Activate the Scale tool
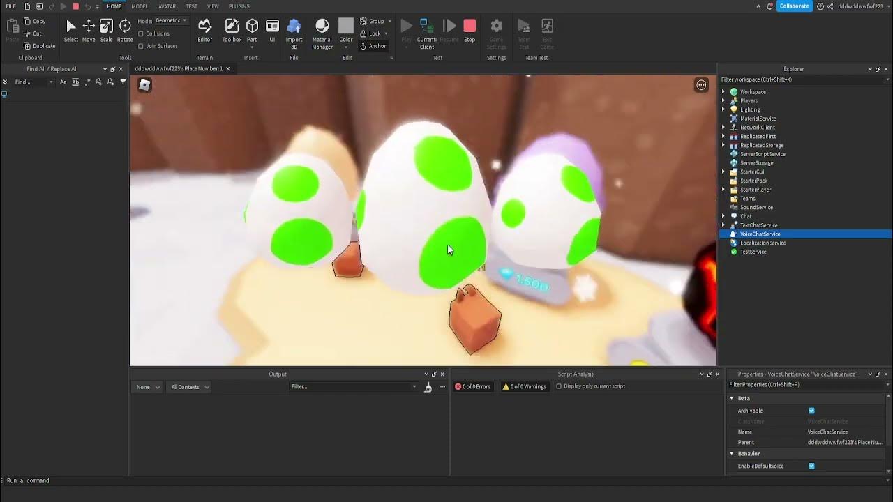893x502 pixels. (x=106, y=30)
